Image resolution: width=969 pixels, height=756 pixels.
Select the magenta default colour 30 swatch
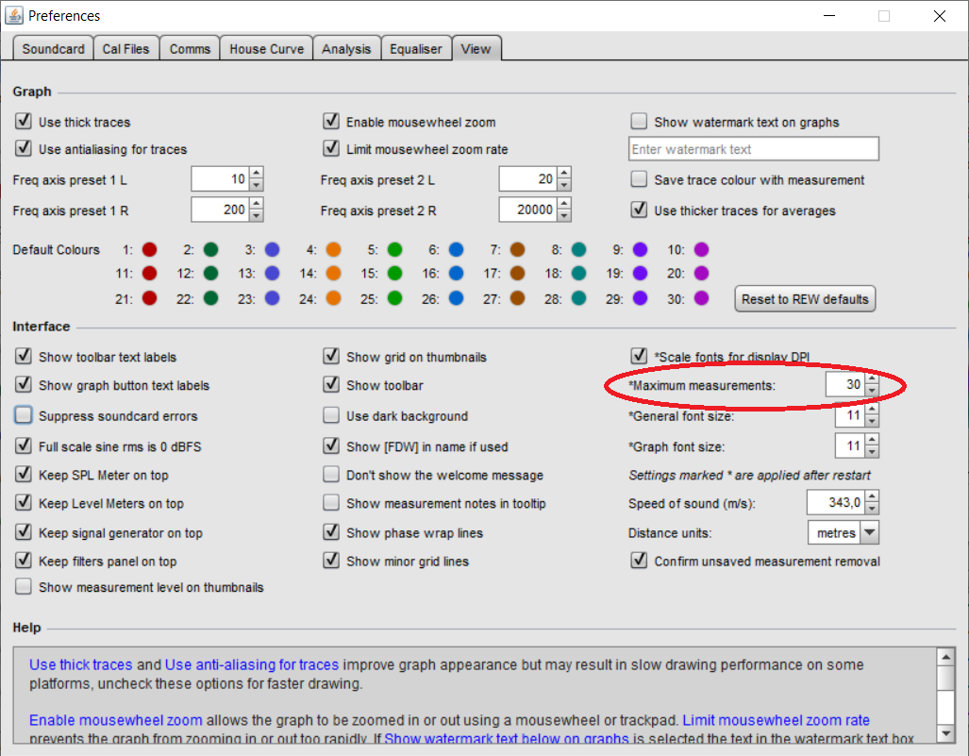700,298
